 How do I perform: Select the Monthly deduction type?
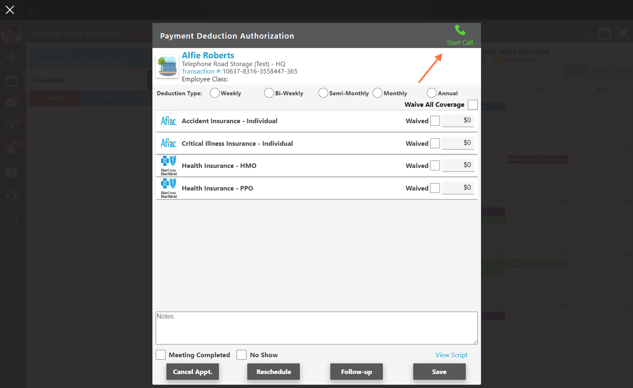(377, 93)
